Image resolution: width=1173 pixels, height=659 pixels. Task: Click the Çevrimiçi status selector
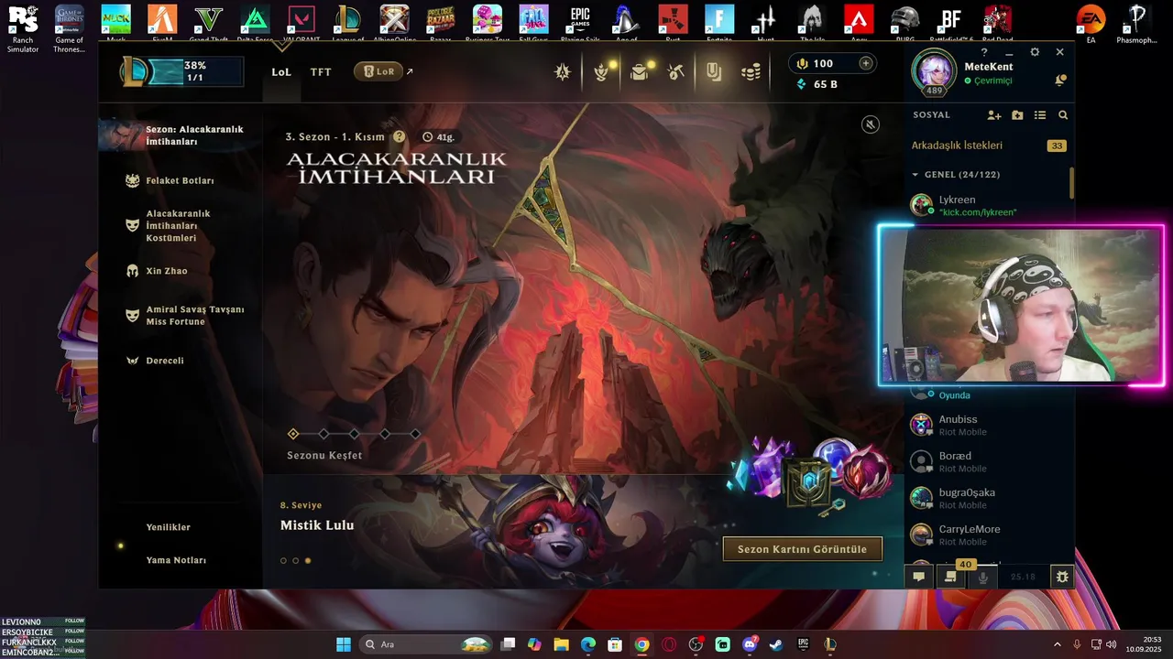tap(988, 81)
